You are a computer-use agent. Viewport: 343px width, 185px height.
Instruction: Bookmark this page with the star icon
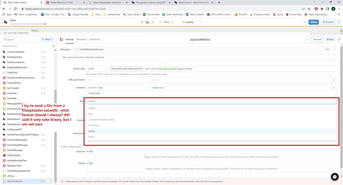[309, 9]
